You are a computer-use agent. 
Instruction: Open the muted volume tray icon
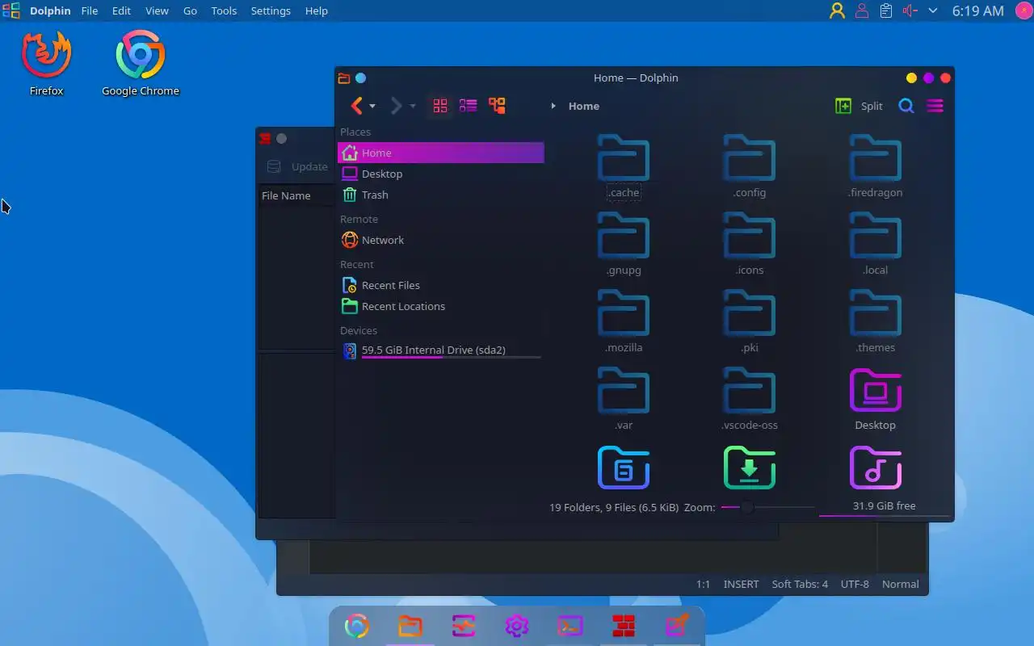pyautogui.click(x=910, y=10)
